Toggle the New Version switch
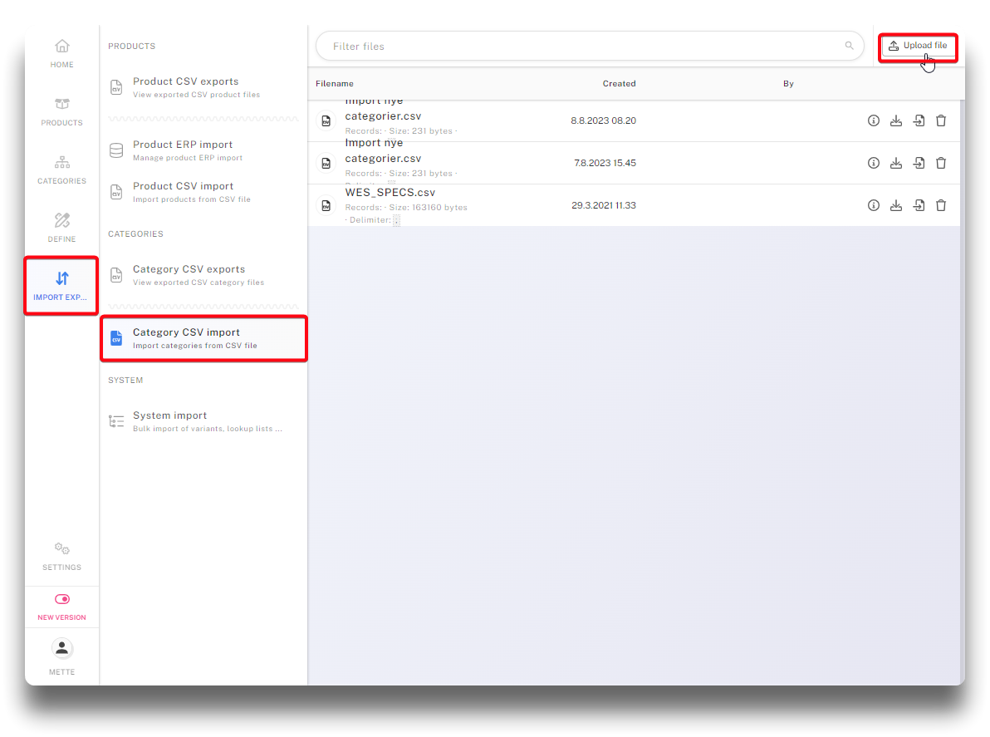The image size is (990, 737). [x=62, y=599]
